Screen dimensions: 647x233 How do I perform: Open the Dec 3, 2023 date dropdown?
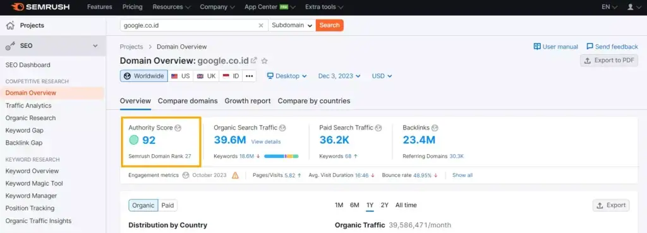[339, 76]
